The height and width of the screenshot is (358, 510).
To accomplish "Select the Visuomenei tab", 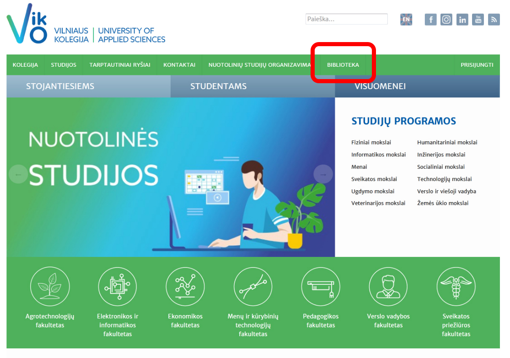I will pyautogui.click(x=380, y=86).
